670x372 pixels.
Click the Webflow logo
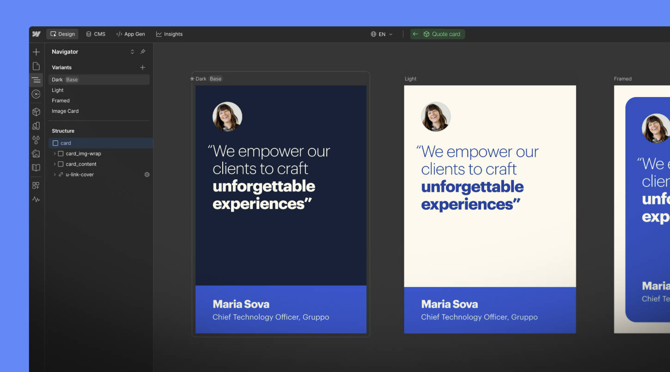(36, 34)
